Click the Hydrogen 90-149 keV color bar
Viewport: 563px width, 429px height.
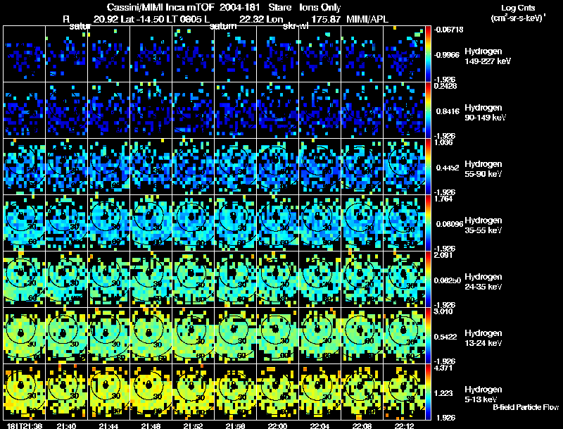428,111
